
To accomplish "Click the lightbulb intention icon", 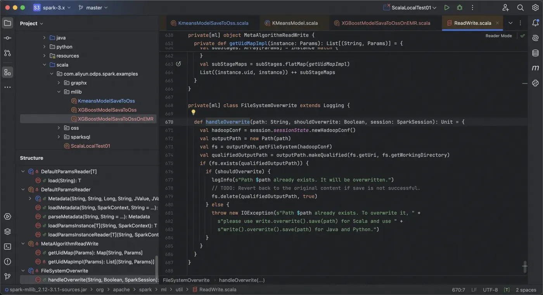I will coord(193,113).
